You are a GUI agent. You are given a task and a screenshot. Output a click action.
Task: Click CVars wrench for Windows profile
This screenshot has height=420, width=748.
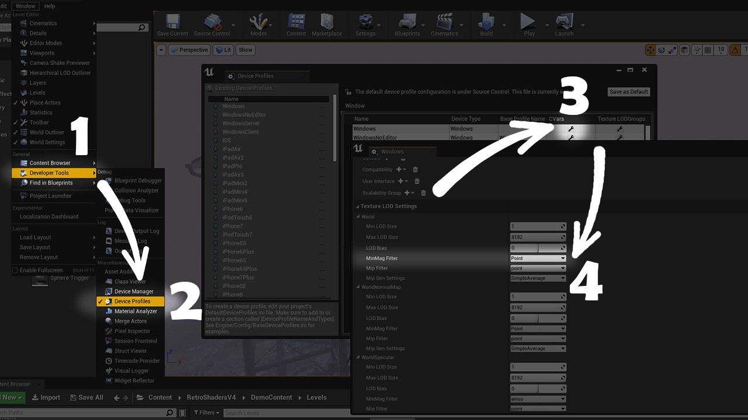pyautogui.click(x=571, y=129)
